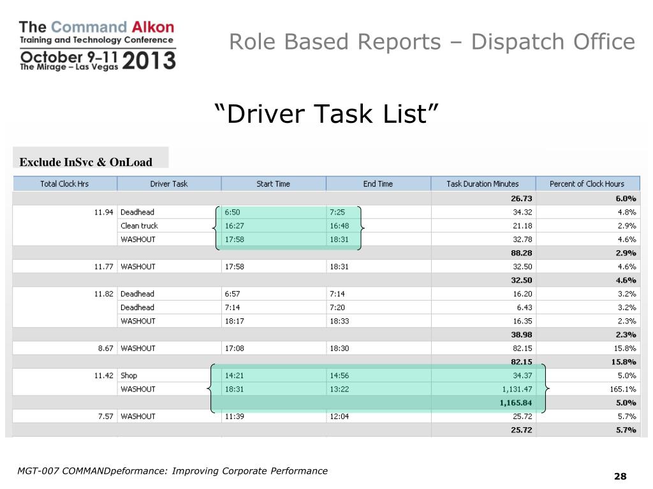Click the "Task Duration Minutes" column header
653x489 pixels.
(x=483, y=184)
